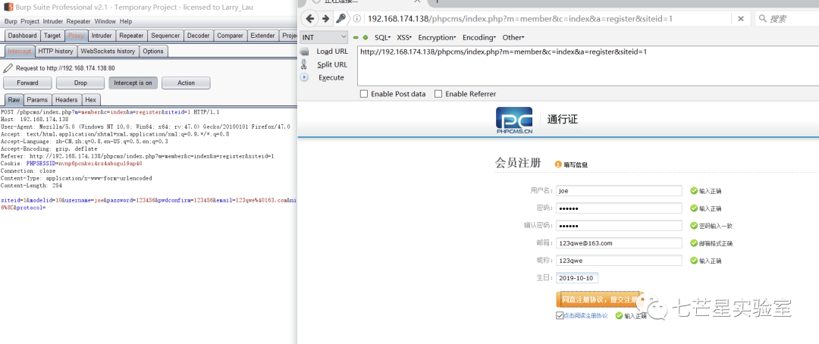Screen dimensions: 819x344
Task: Click the search magnifier icon
Action: [763, 19]
